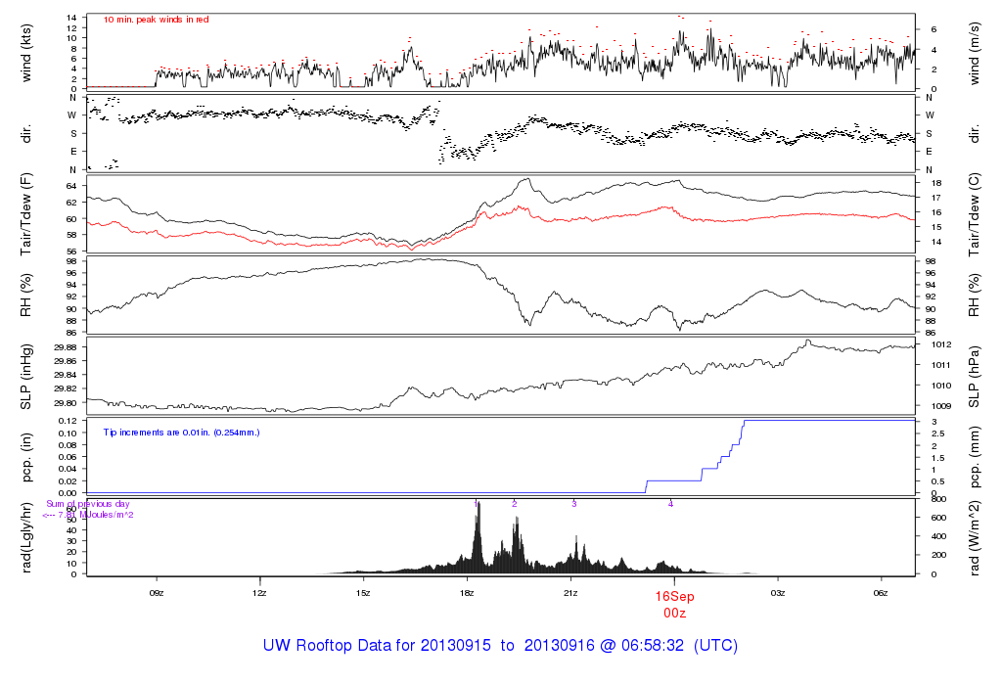
Task: Click the 'Tair/Tdew (C)' right axis label
Action: coord(974,214)
